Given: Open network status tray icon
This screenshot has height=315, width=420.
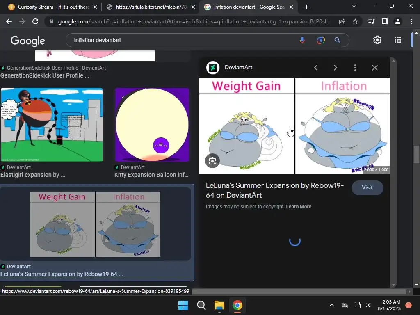Looking at the screenshot, I should pyautogui.click(x=358, y=305).
